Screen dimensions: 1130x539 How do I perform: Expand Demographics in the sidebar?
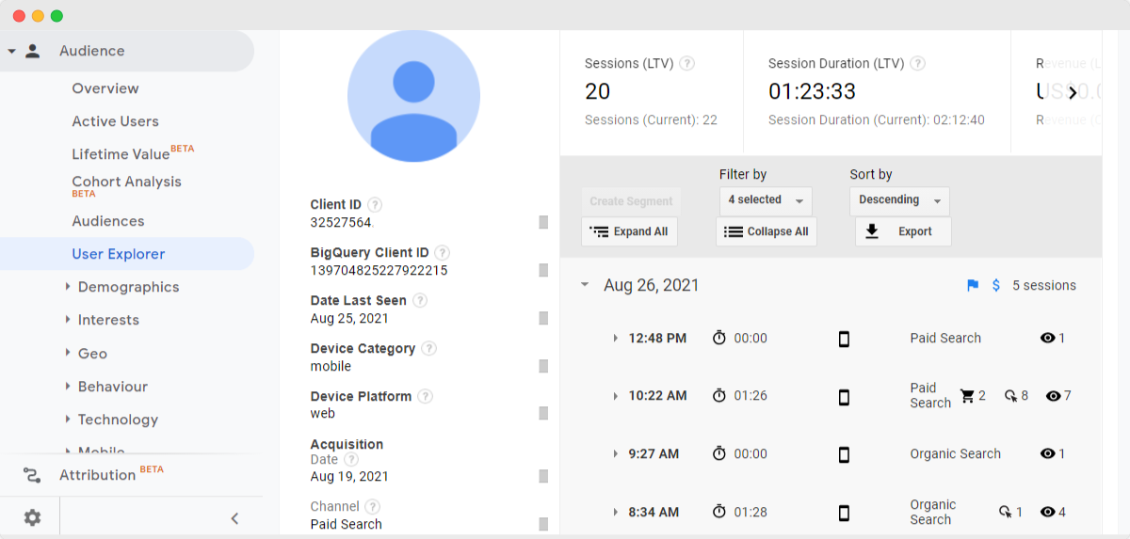pyautogui.click(x=68, y=287)
